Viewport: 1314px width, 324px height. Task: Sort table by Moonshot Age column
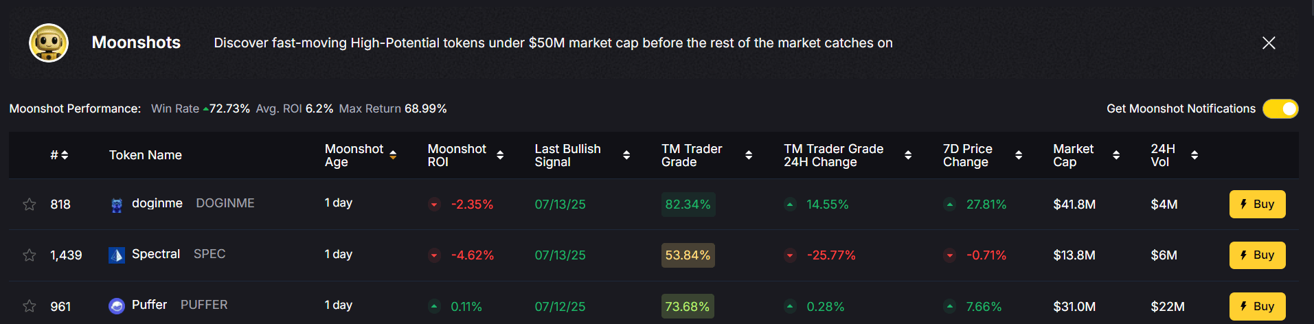pyautogui.click(x=393, y=155)
